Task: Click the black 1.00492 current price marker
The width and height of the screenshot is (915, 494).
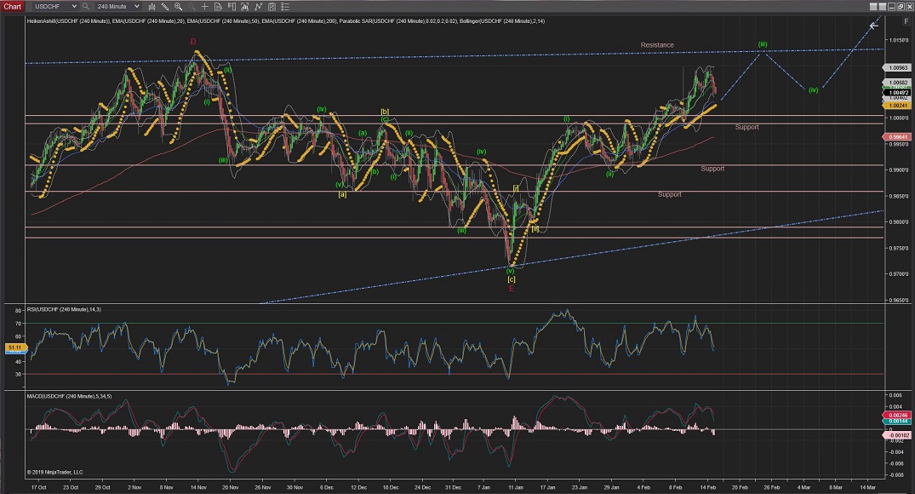Action: click(898, 93)
